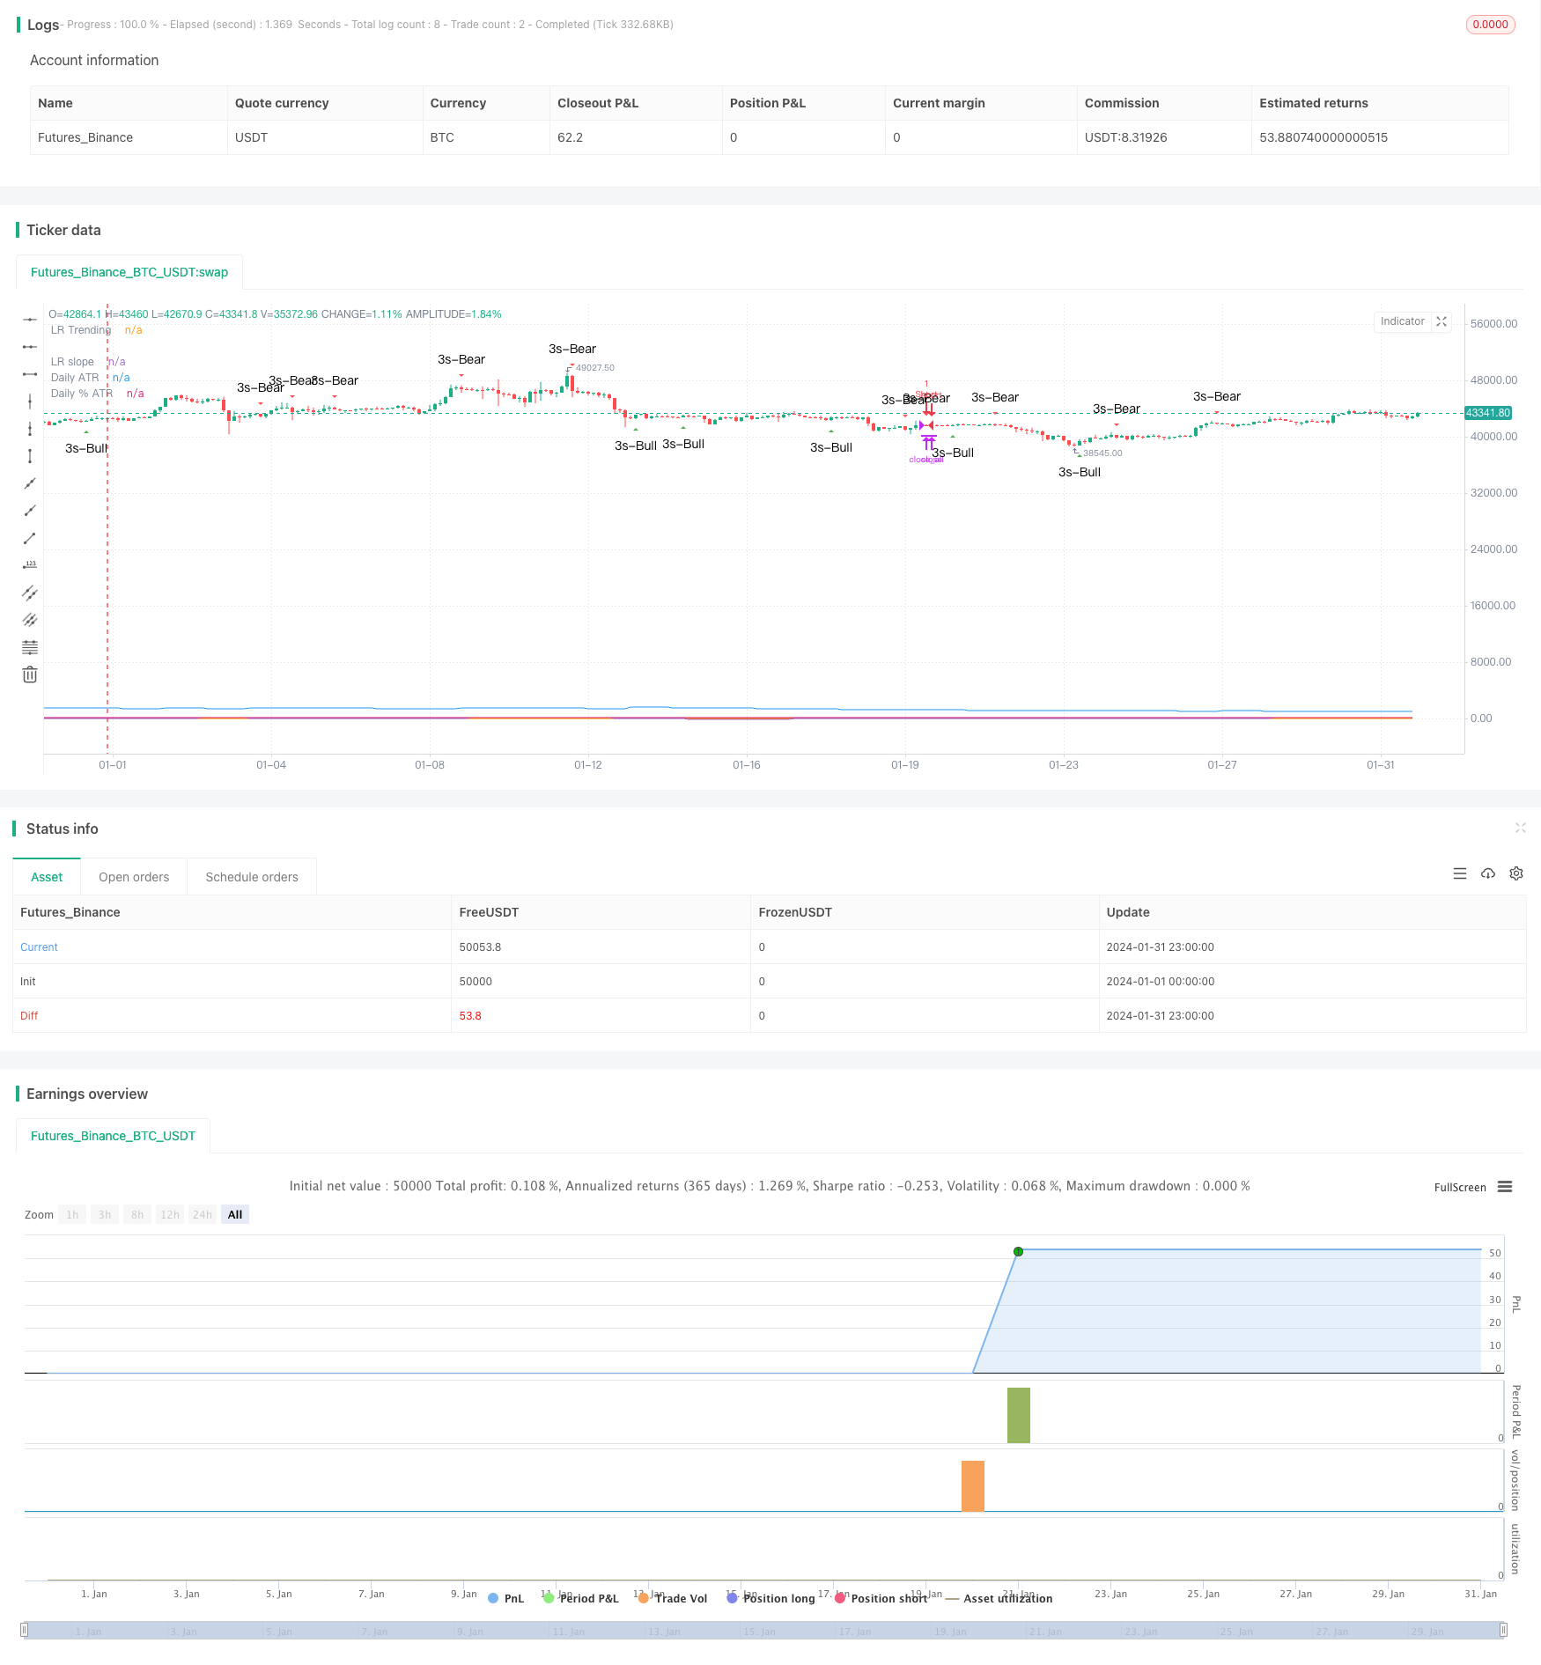1541x1665 pixels.
Task: Switch to the Open orders tab
Action: [134, 877]
